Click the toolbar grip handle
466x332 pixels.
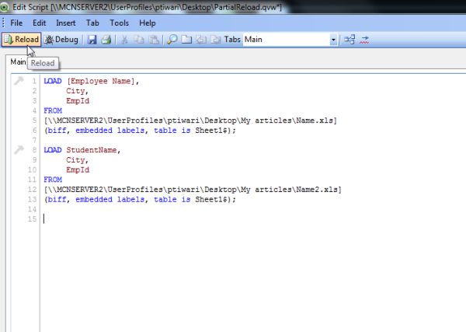click(3, 23)
